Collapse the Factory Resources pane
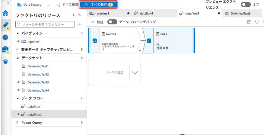Screen dimensions: 264x135 click(80, 15)
